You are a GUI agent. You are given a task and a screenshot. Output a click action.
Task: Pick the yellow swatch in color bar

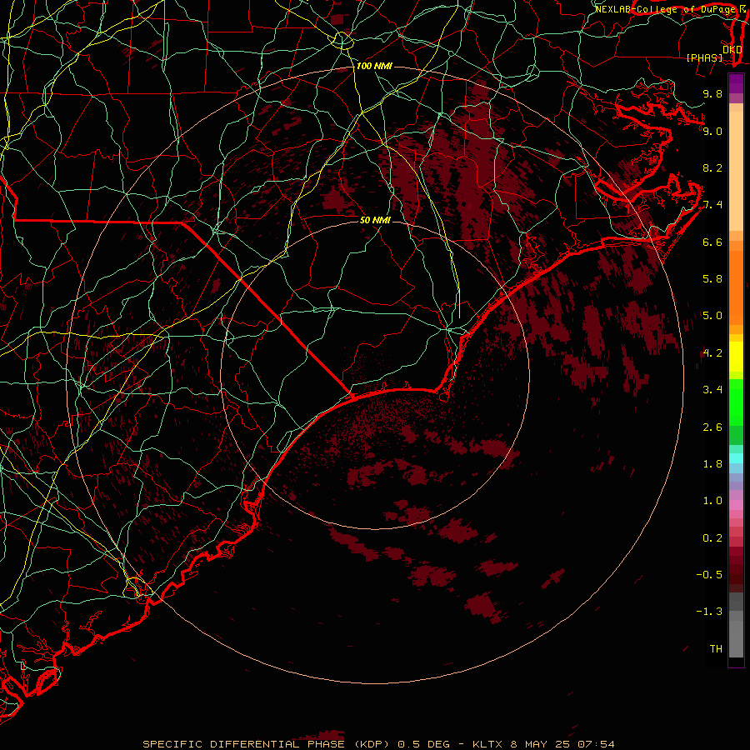click(736, 357)
